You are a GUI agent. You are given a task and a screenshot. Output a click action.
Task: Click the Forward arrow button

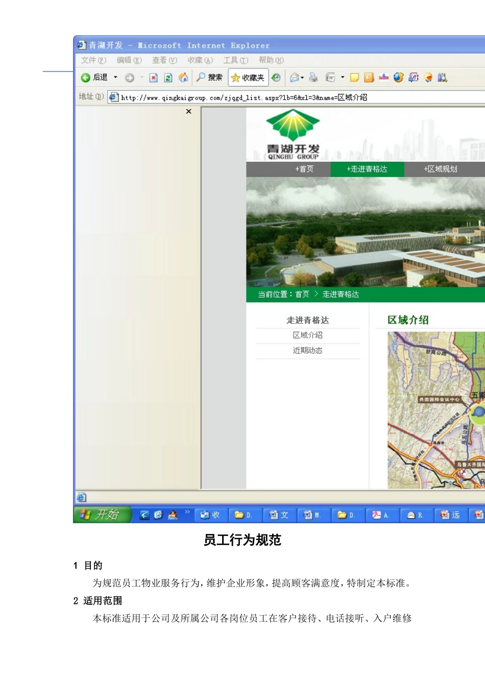click(x=130, y=78)
